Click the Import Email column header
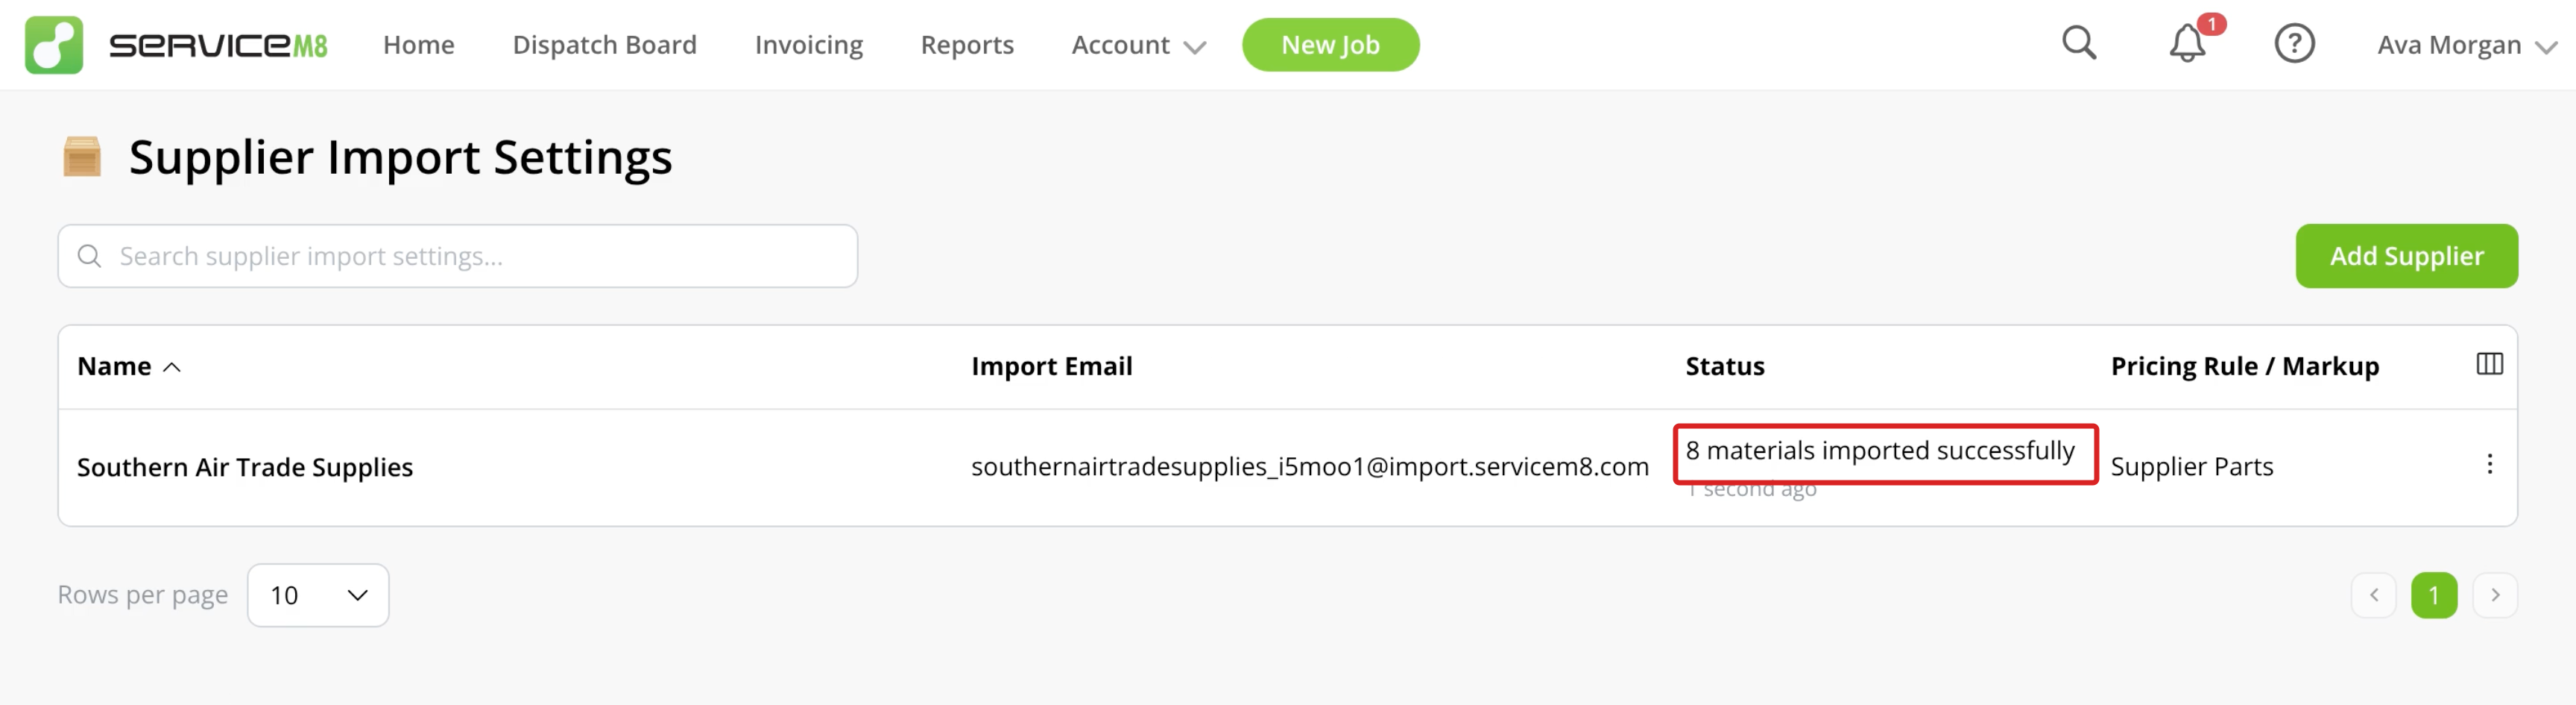This screenshot has width=2576, height=705. (1052, 366)
